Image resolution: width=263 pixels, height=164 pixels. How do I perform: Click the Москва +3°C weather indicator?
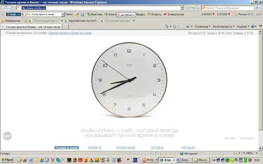(244, 14)
